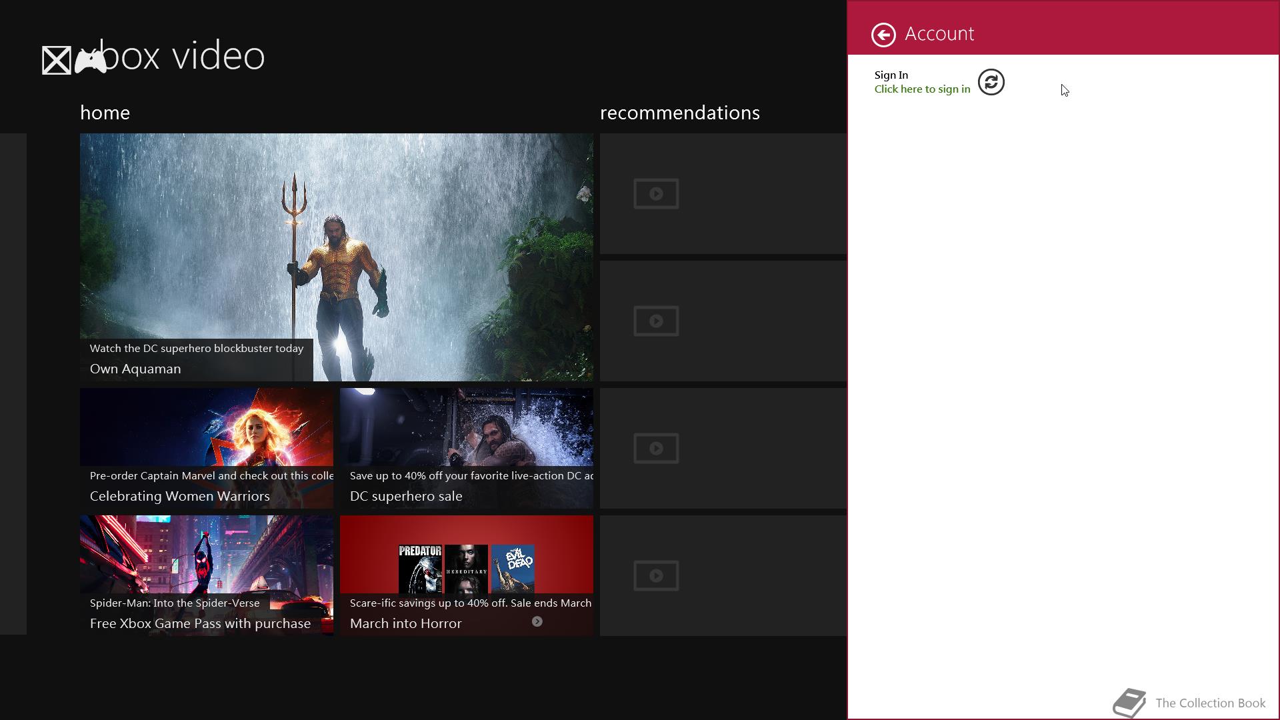
Task: Open the DC superhero sale tile
Action: (467, 448)
